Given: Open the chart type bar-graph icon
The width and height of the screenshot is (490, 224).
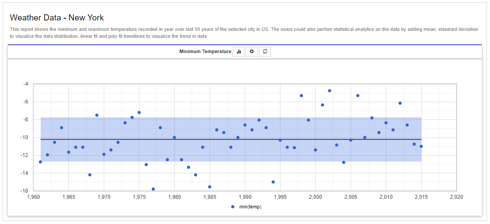Looking at the screenshot, I should 239,52.
